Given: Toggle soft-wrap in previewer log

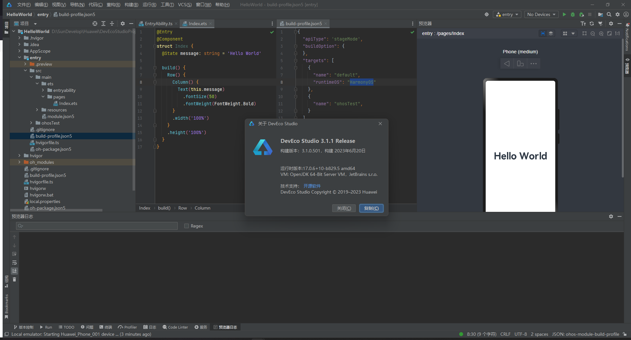Looking at the screenshot, I should [14, 263].
